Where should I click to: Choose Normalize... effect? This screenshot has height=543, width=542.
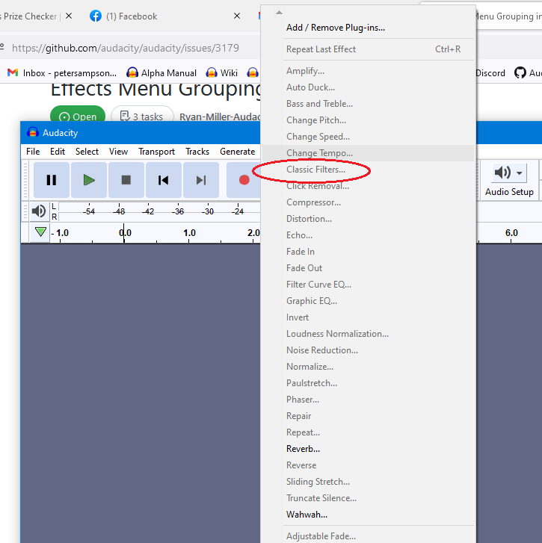[368, 367]
